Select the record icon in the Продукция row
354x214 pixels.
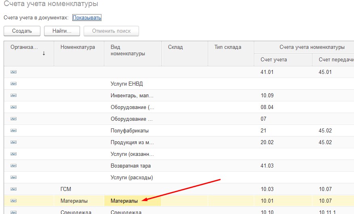14,142
